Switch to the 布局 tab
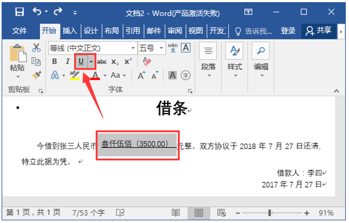 tap(112, 31)
